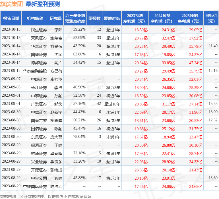
Task: Select the 报告日期 column header
Action: [x=11, y=18]
